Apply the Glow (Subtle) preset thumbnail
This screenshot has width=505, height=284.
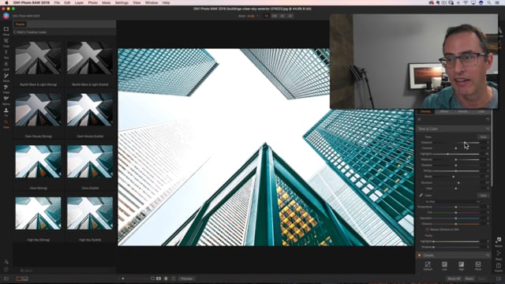click(x=90, y=161)
